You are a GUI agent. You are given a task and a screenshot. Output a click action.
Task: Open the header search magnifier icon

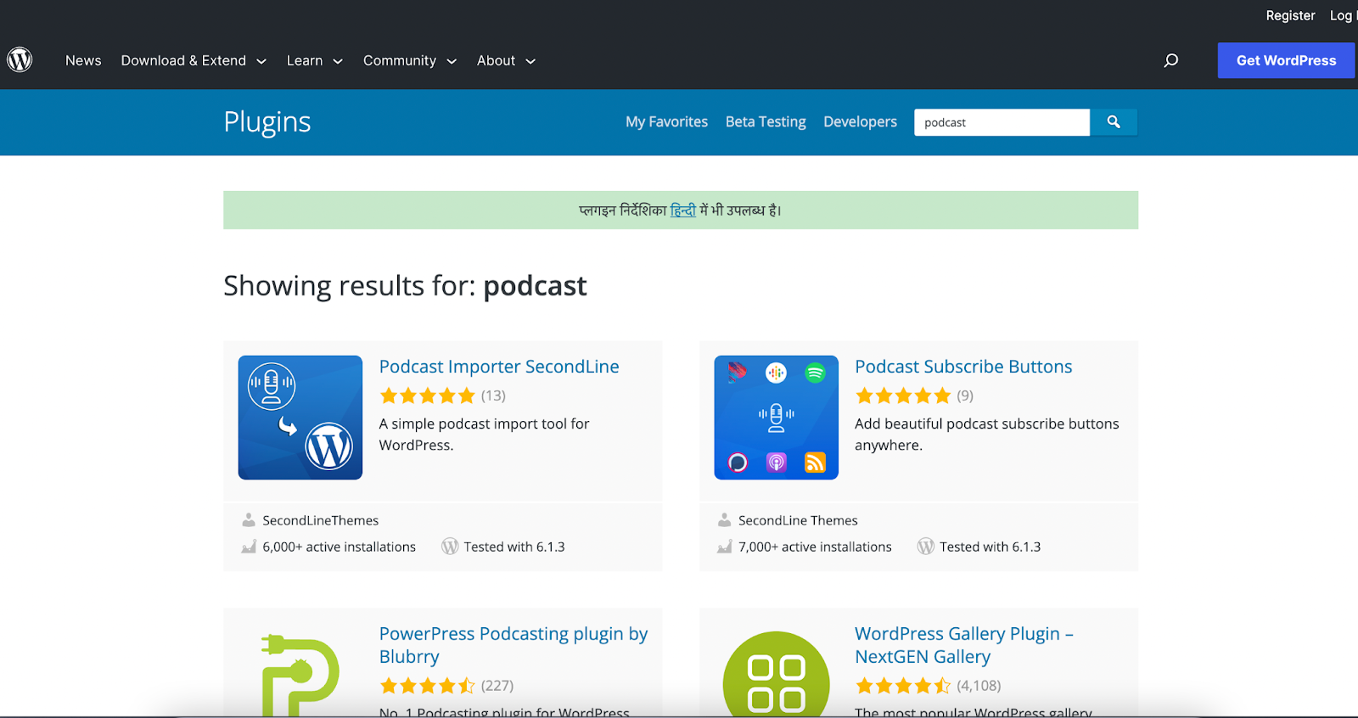(1171, 60)
